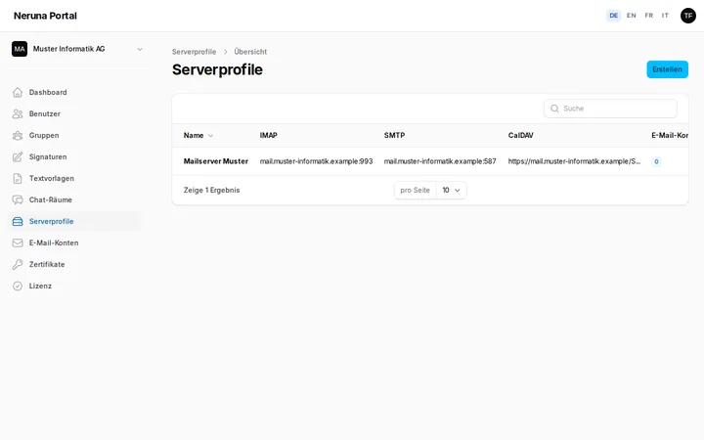Open Textvorlagen page
Screen dimensions: 704x440
75,179
